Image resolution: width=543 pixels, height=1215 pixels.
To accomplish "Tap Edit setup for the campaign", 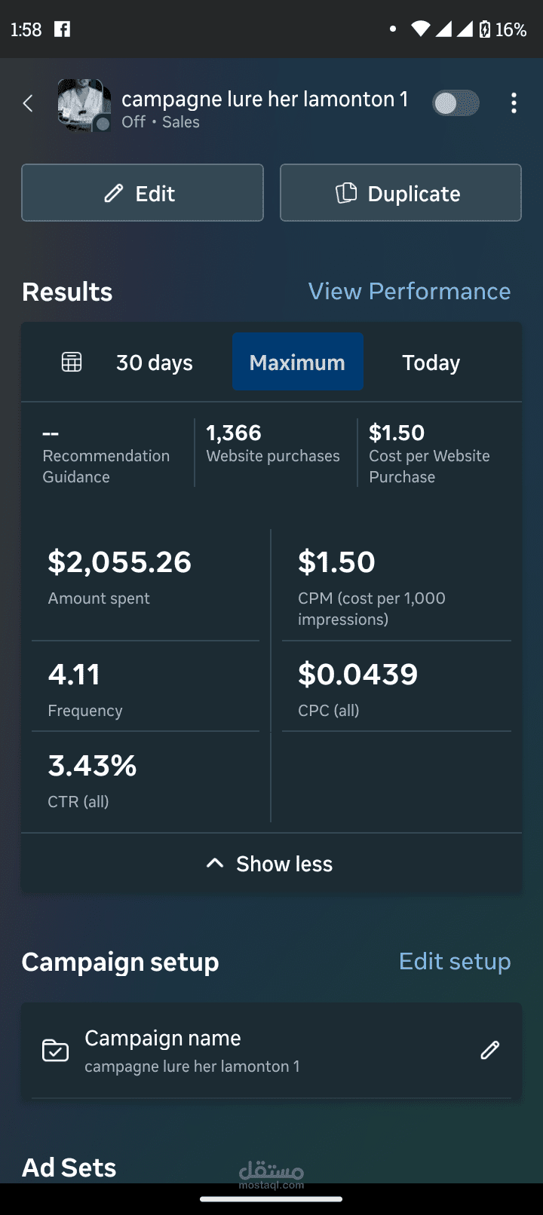I will [x=454, y=961].
